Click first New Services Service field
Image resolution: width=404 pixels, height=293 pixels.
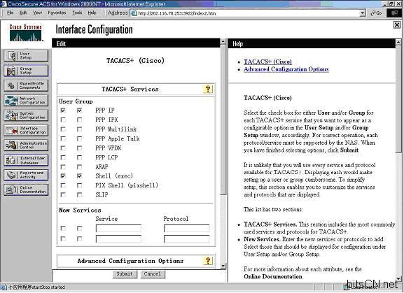tap(118, 228)
